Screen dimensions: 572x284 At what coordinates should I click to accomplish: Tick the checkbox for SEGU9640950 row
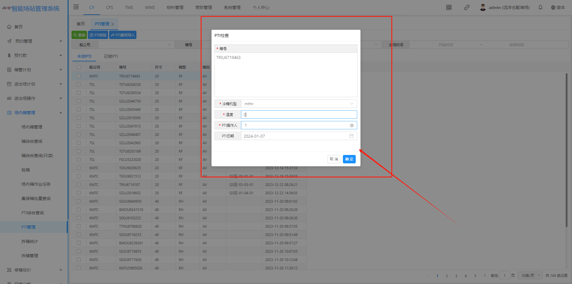pyautogui.click(x=79, y=201)
